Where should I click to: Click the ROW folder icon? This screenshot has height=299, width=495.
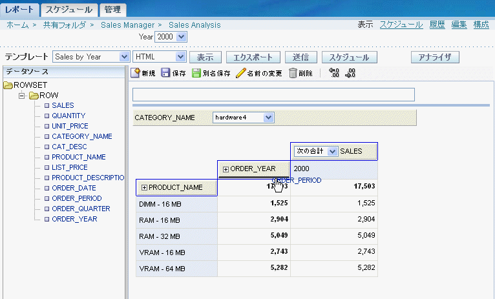pyautogui.click(x=34, y=96)
